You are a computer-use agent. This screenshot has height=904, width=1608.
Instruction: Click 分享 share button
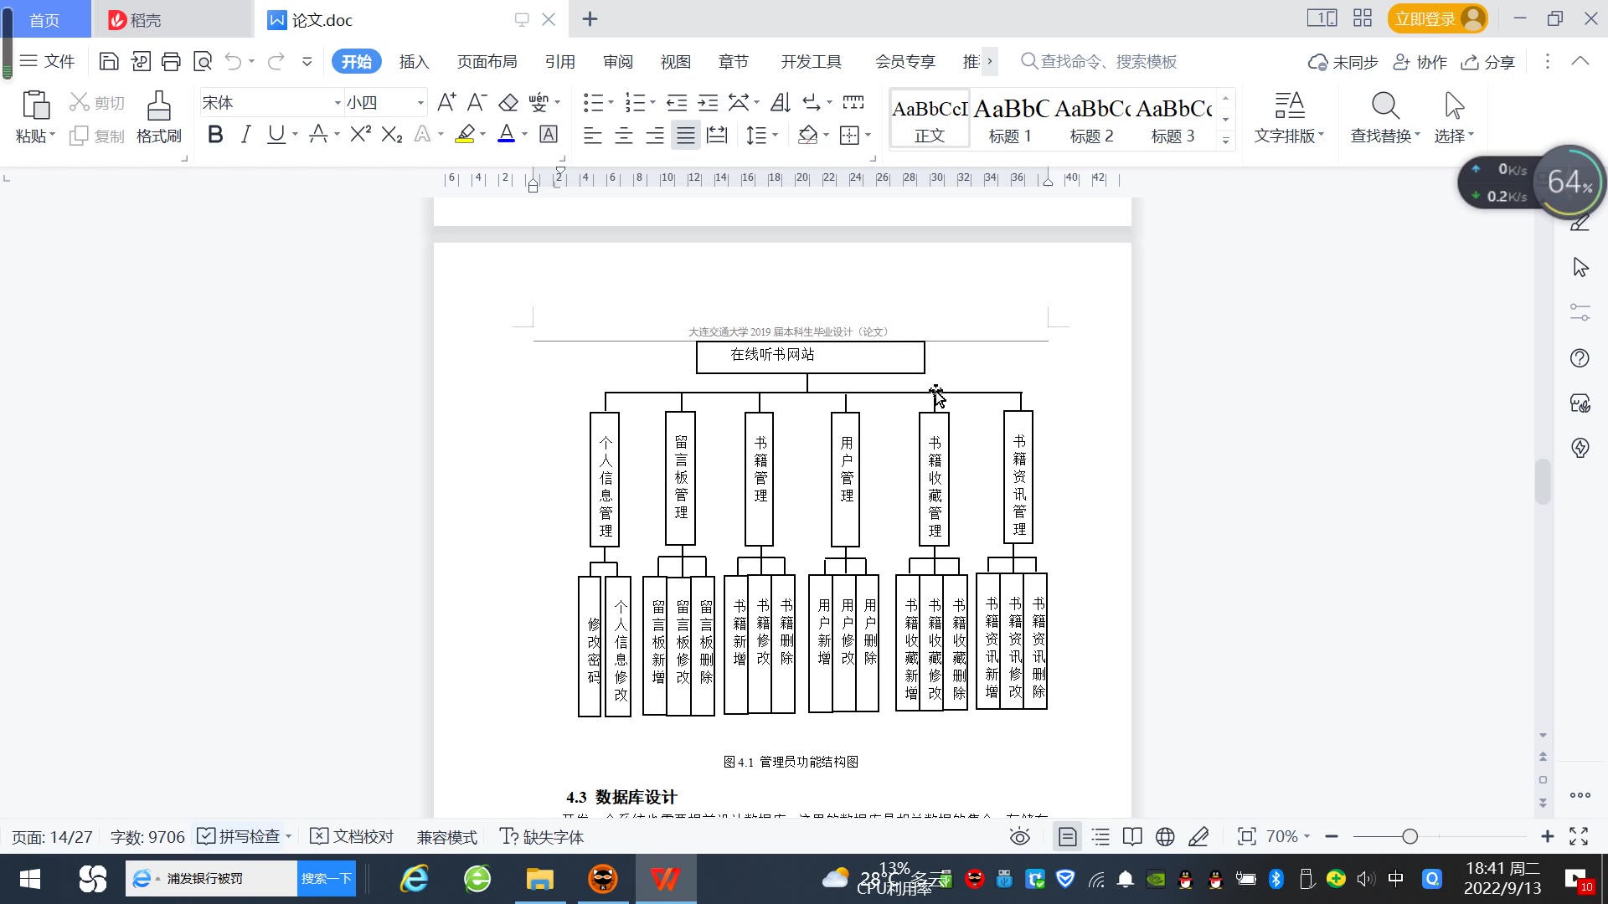tap(1488, 62)
